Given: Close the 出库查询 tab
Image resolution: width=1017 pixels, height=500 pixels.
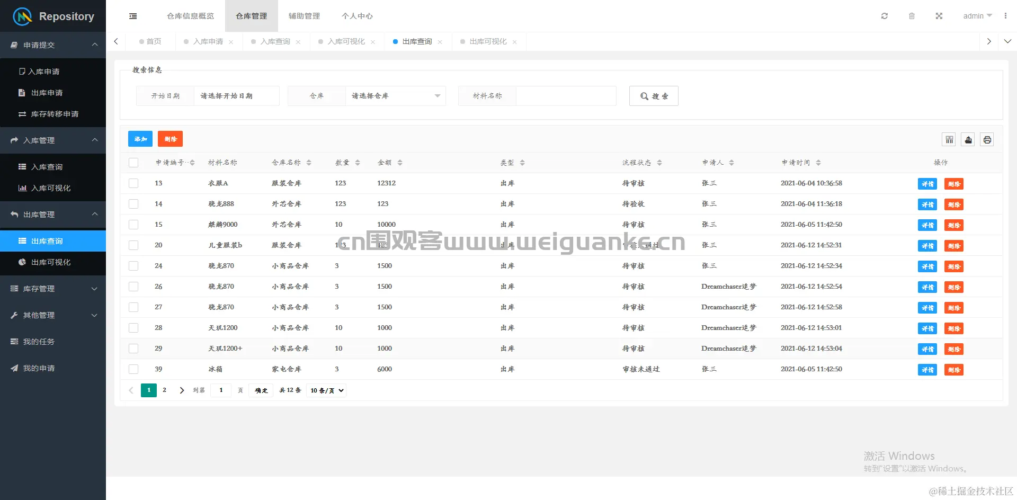Looking at the screenshot, I should click(440, 42).
